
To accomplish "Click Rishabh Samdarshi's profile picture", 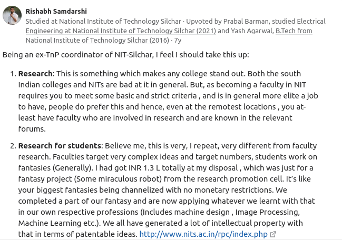I will coord(12,16).
